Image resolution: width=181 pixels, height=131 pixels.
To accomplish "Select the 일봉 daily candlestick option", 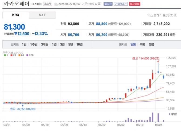I will [x=133, y=44].
